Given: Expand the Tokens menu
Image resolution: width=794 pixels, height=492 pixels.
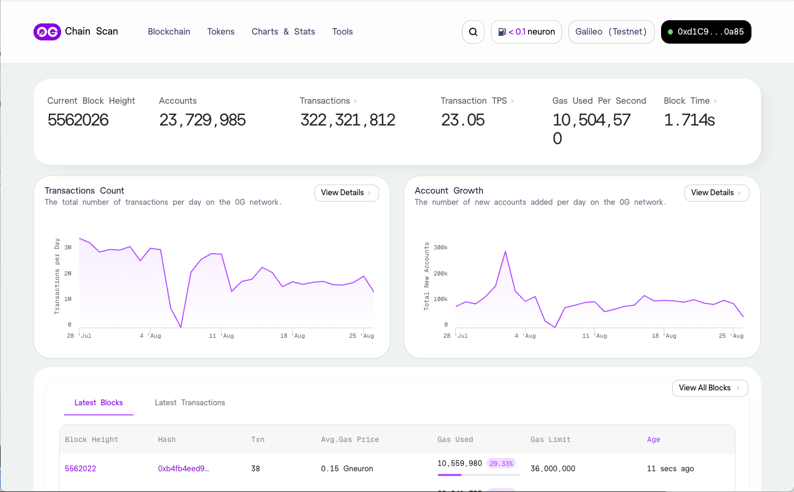Looking at the screenshot, I should [221, 32].
